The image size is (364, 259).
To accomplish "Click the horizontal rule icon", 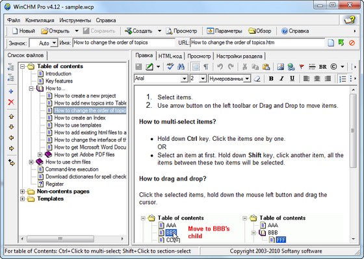I will coord(312,67).
